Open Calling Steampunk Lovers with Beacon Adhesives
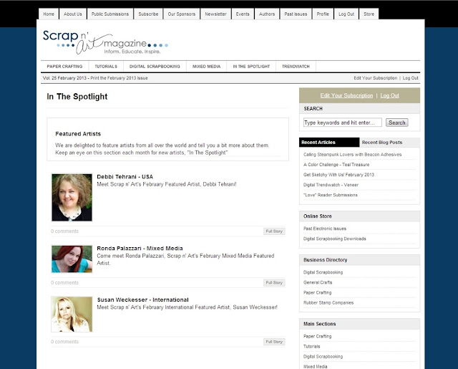Viewport: 458px width, 369px height. coord(352,154)
